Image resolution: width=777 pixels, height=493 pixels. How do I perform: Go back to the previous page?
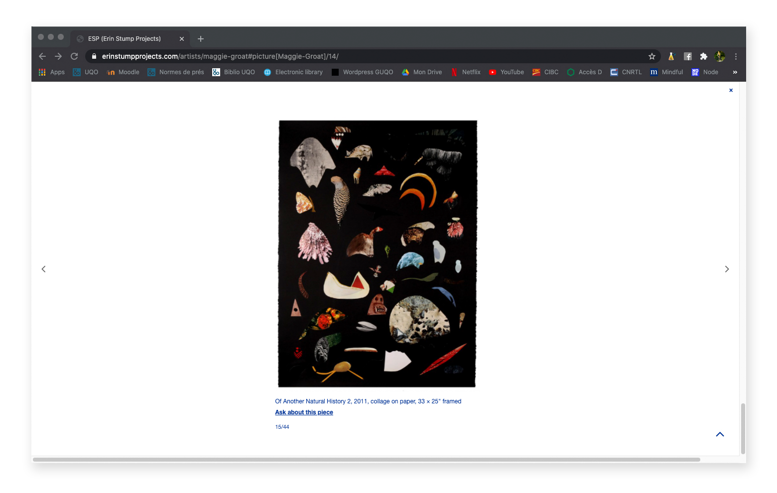pyautogui.click(x=42, y=56)
